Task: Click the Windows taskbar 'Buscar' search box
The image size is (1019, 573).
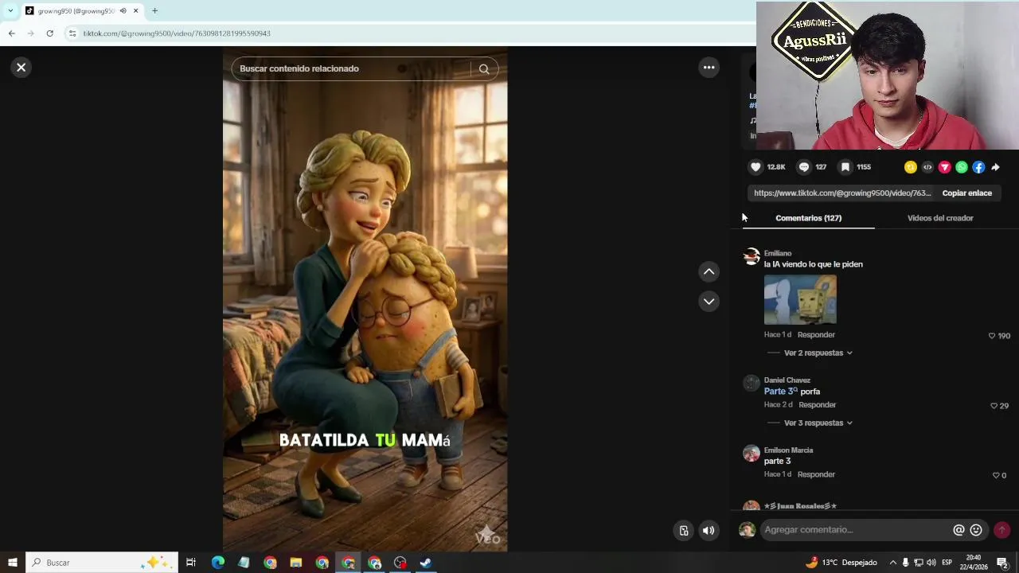Action: (101, 563)
